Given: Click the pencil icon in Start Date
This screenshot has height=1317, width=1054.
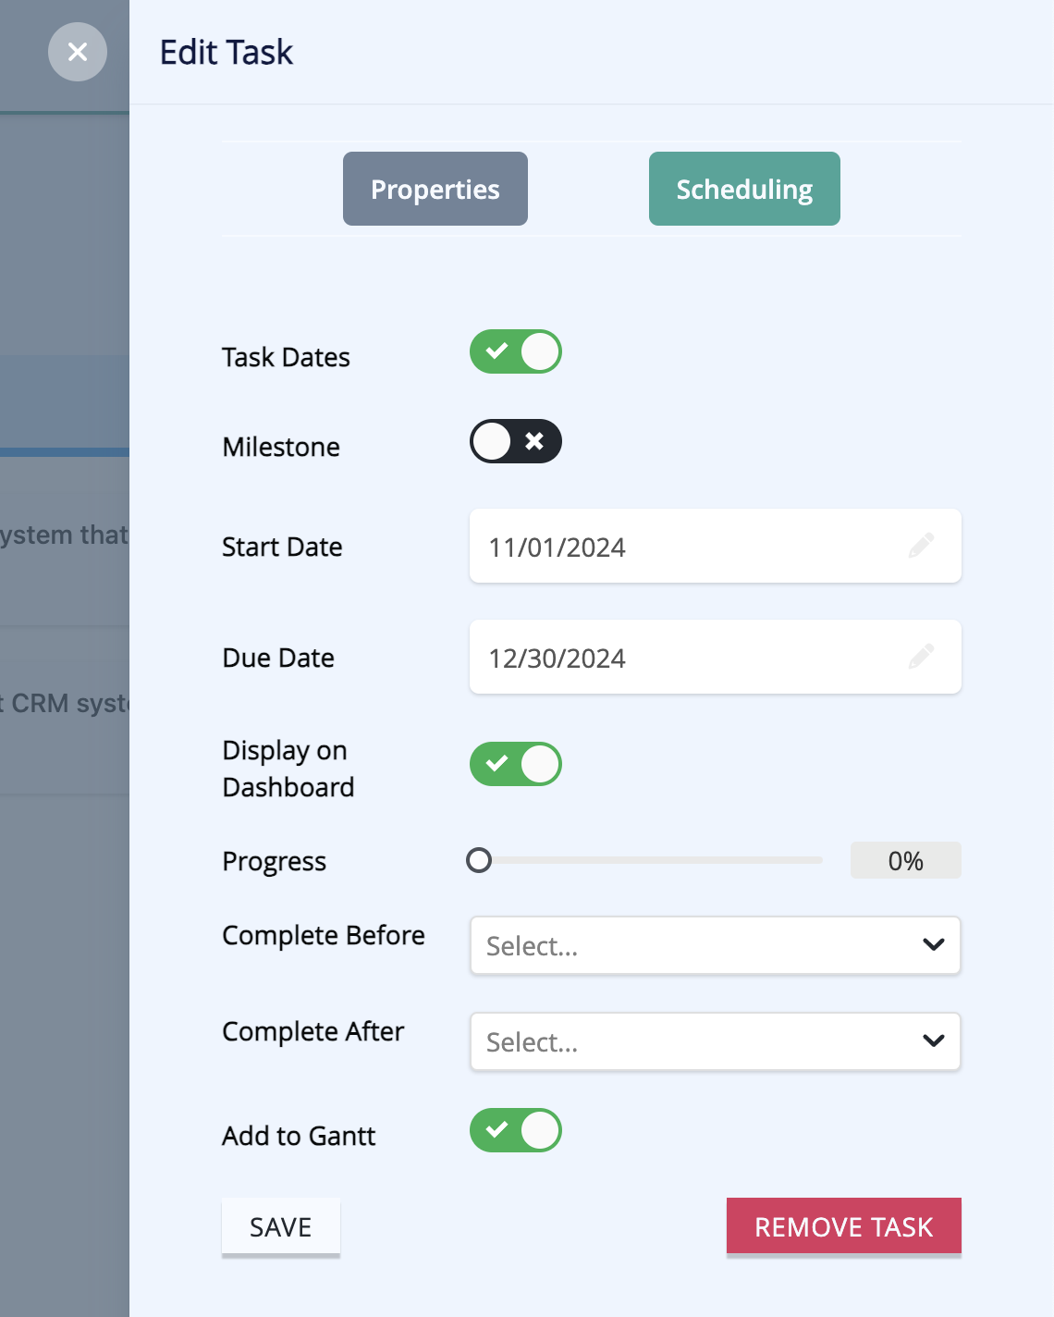Looking at the screenshot, I should [921, 546].
